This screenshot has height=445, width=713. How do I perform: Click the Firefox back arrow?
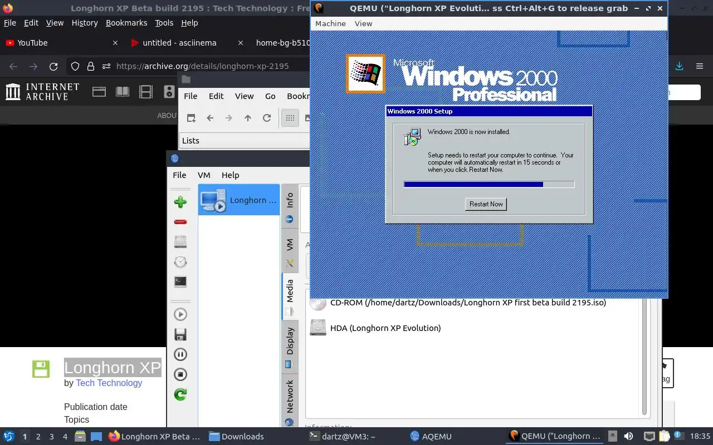tap(13, 66)
